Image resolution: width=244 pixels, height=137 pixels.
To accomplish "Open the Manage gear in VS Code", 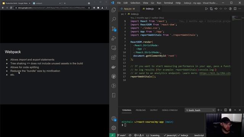I will click(114, 128).
